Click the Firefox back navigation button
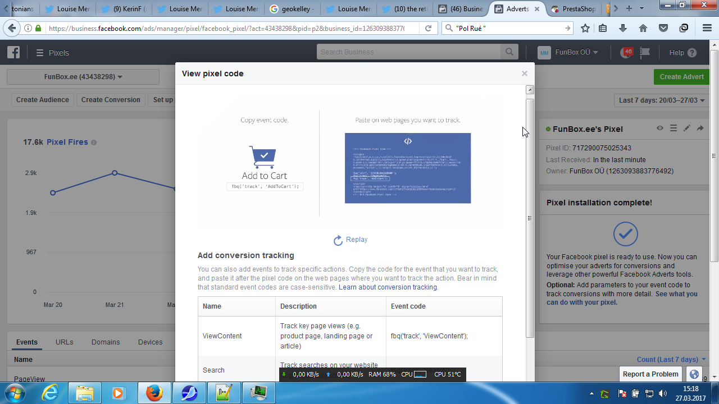 click(x=12, y=28)
